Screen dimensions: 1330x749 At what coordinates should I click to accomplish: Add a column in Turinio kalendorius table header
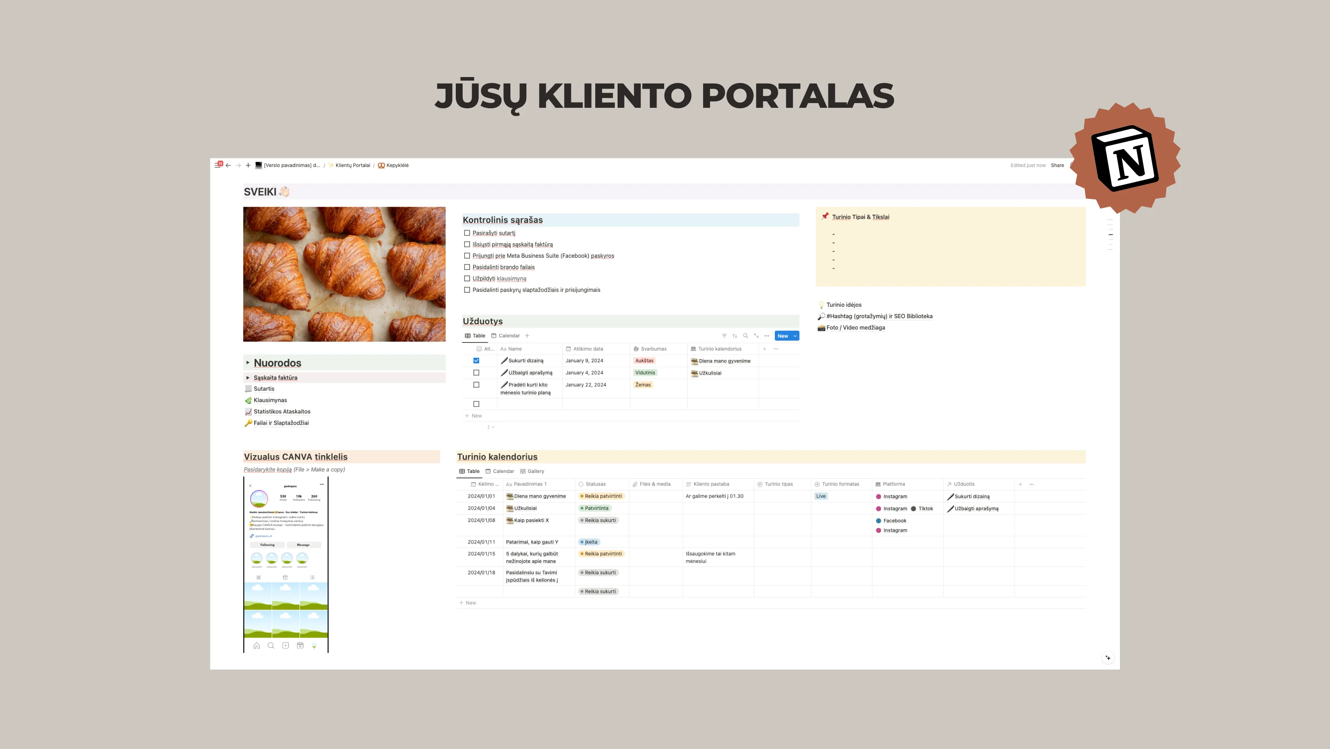pos(1020,484)
